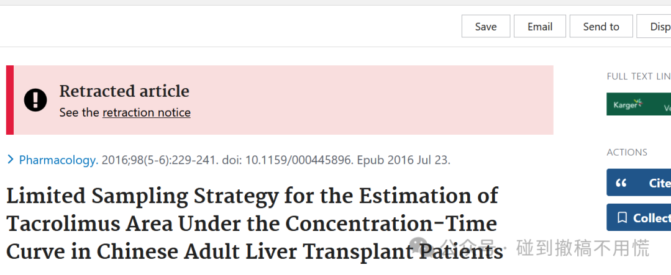Click the Save button
The width and height of the screenshot is (671, 275).
point(486,26)
